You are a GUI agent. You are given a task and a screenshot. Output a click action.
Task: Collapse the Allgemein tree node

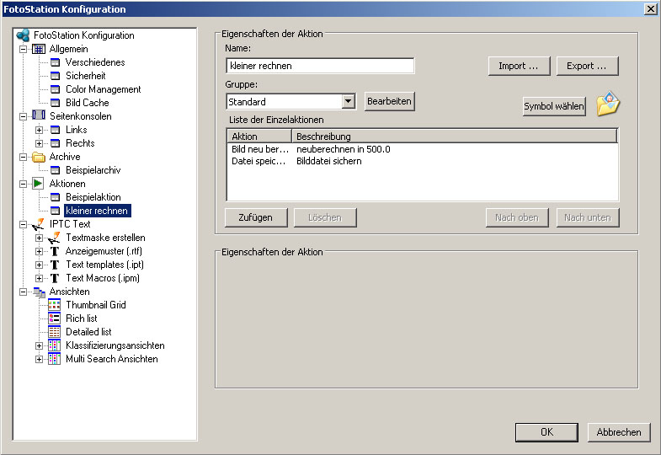(24, 50)
